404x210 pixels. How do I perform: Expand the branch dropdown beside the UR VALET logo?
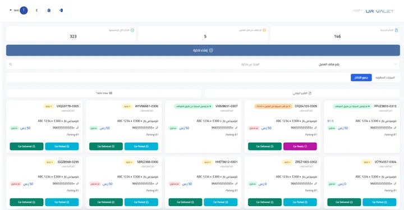pos(357,10)
